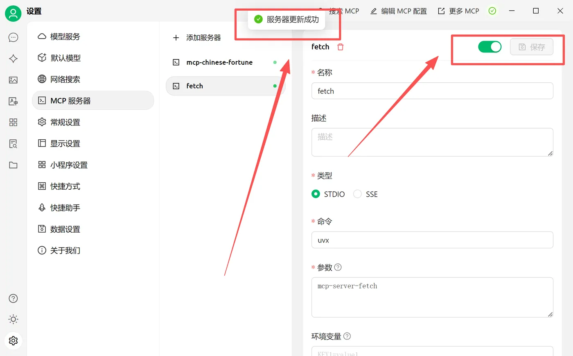This screenshot has width=573, height=356.
Task: Delete the fetch server using trash icon
Action: click(340, 47)
